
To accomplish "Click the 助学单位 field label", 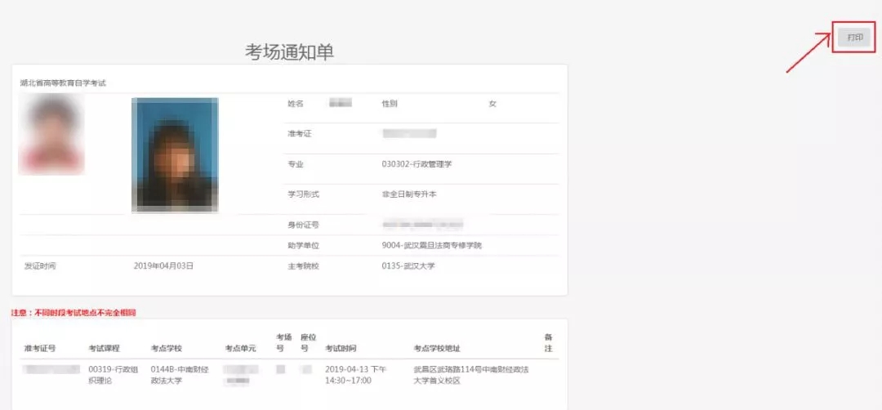I will click(303, 246).
